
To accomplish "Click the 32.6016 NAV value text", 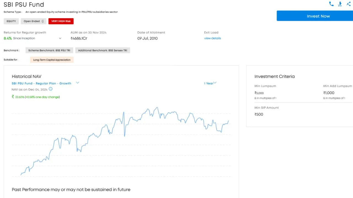I will click(20, 97).
